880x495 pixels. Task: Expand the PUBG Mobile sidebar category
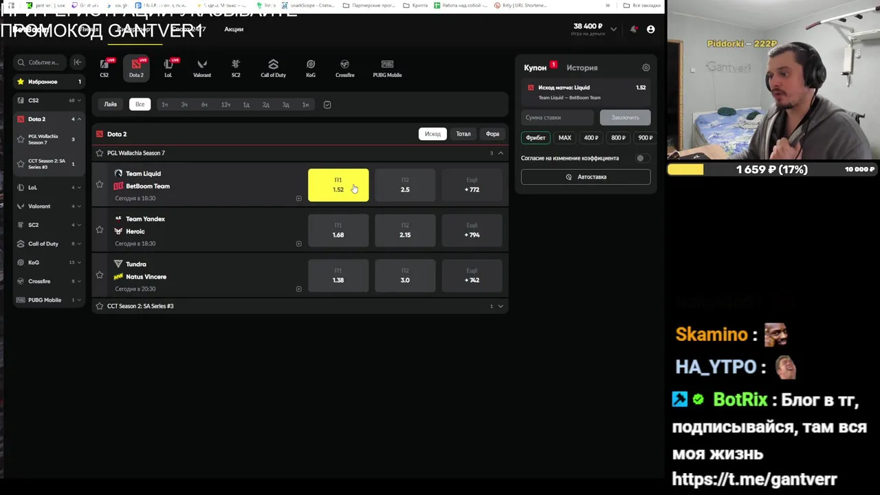[x=79, y=300]
